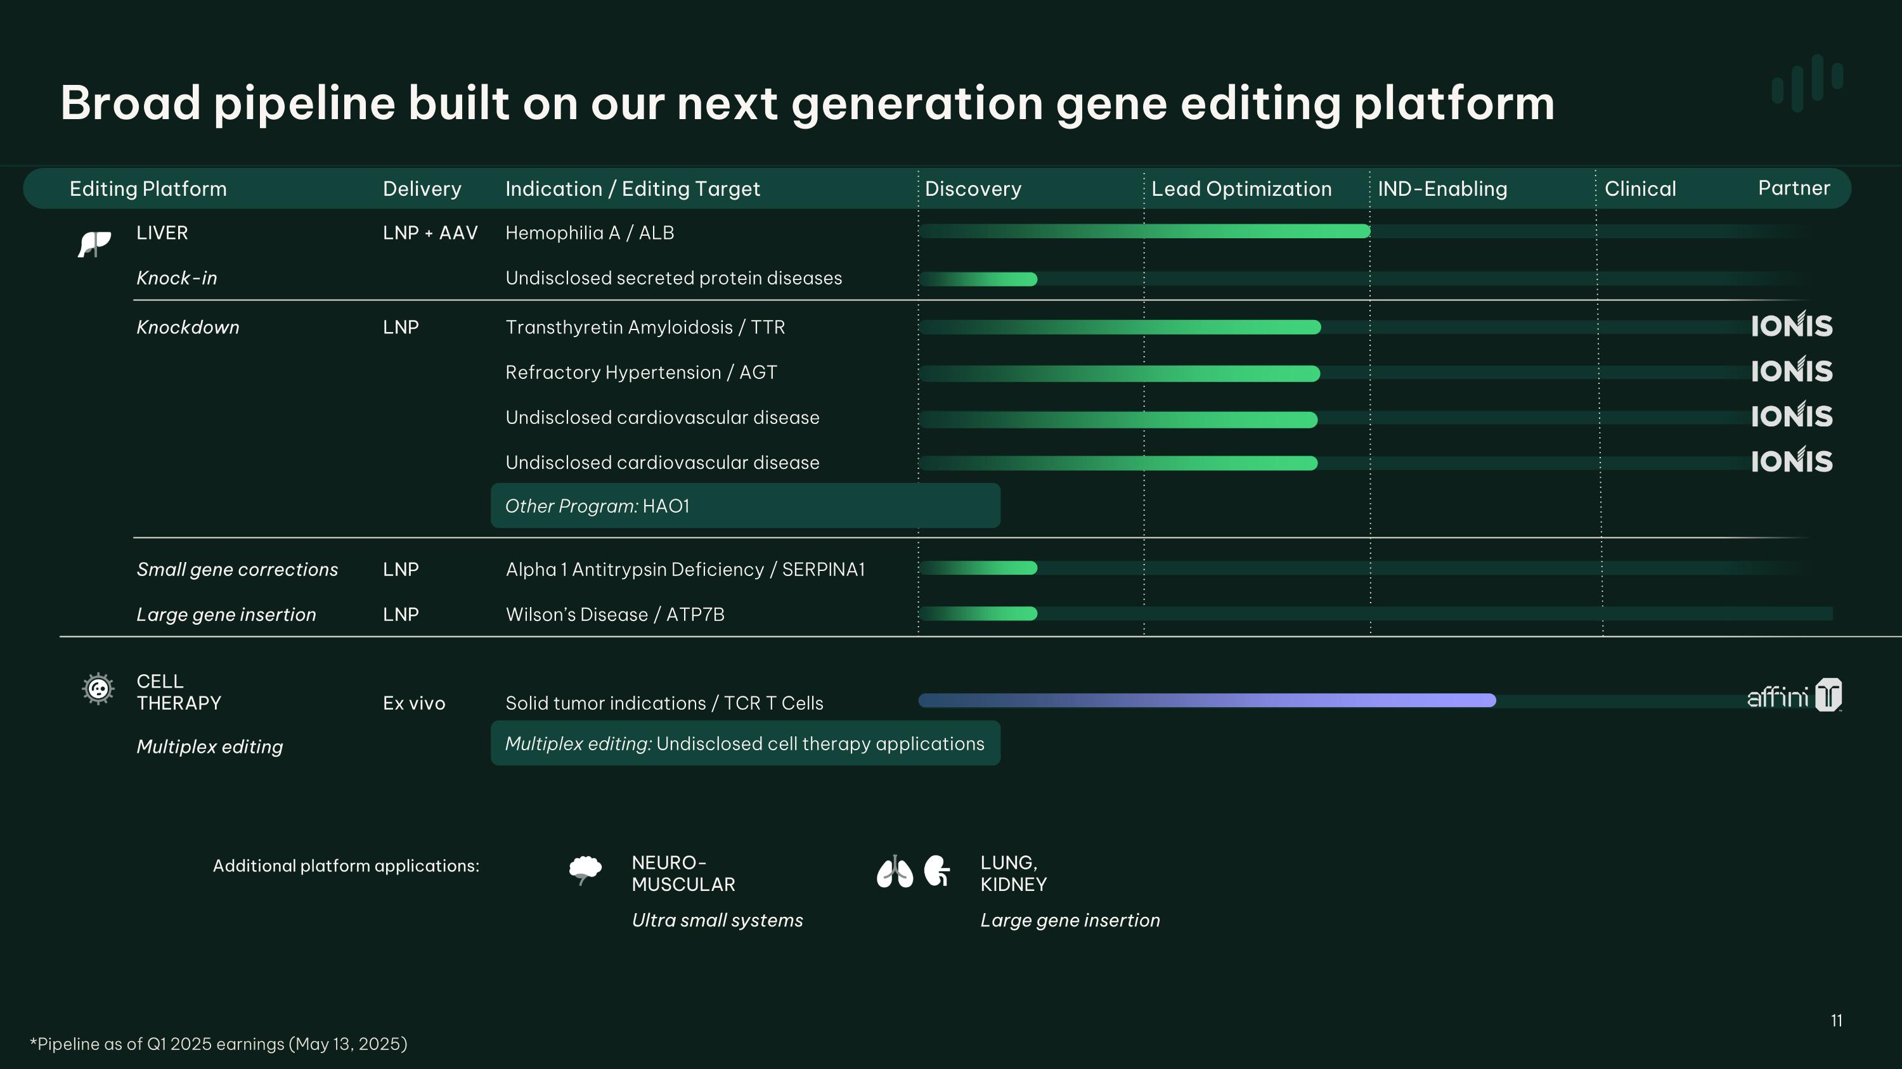This screenshot has width=1902, height=1069.
Task: Click the kidney icon
Action: click(x=937, y=871)
